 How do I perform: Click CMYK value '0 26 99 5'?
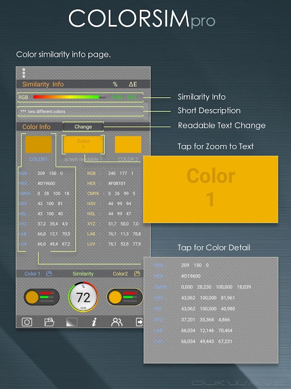coord(122,194)
